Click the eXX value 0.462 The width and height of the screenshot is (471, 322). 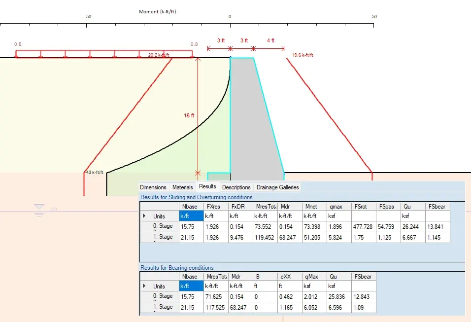[x=290, y=297]
